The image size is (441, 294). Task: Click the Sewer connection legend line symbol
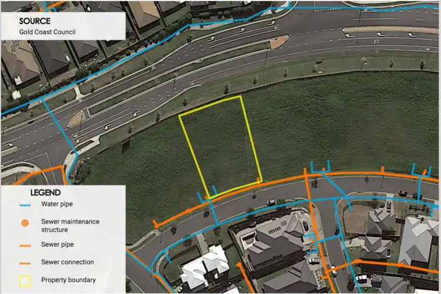coord(25,262)
